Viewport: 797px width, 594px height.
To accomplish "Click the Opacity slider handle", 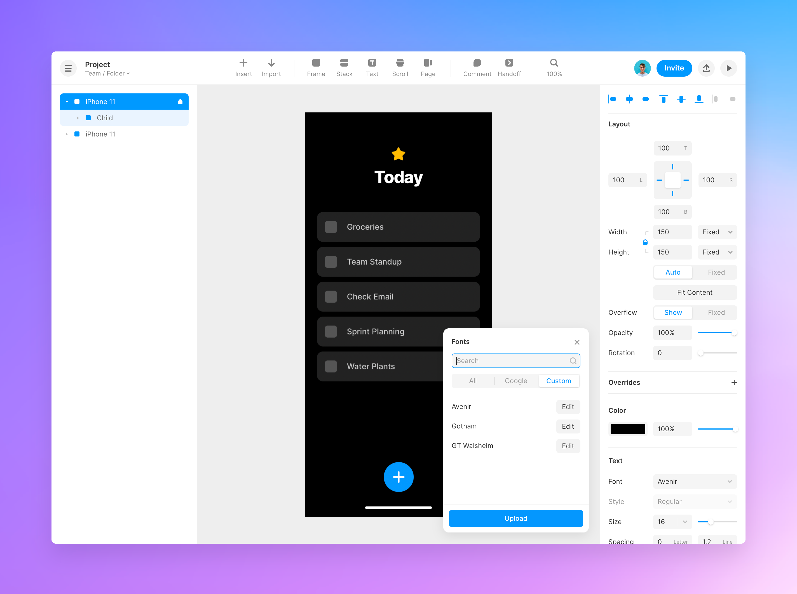I will point(734,333).
